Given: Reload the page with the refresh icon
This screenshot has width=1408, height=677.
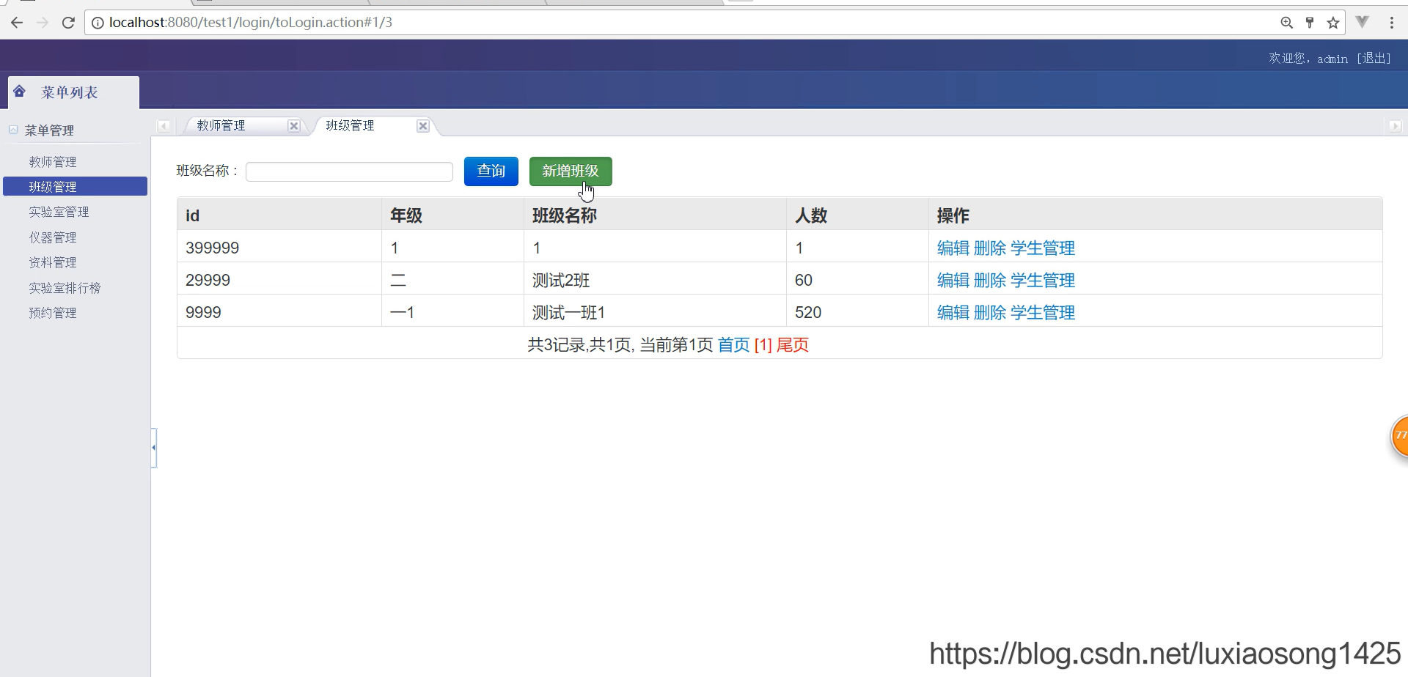Looking at the screenshot, I should pos(68,23).
